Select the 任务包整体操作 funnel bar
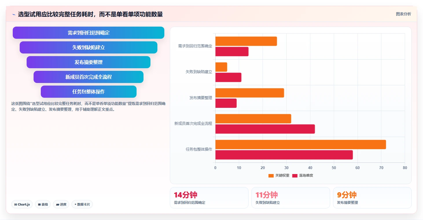This screenshot has width=423, height=220. 89,92
